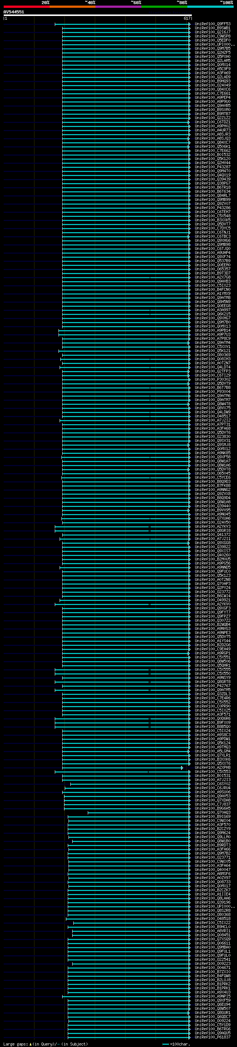
Task: Click the red 20% identity legend segment
Action: pos(26,7)
